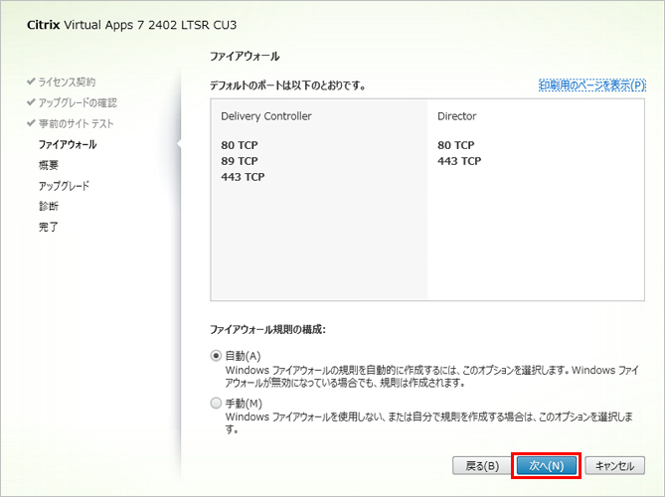Click the ファイアウォール step in sidebar

click(68, 144)
